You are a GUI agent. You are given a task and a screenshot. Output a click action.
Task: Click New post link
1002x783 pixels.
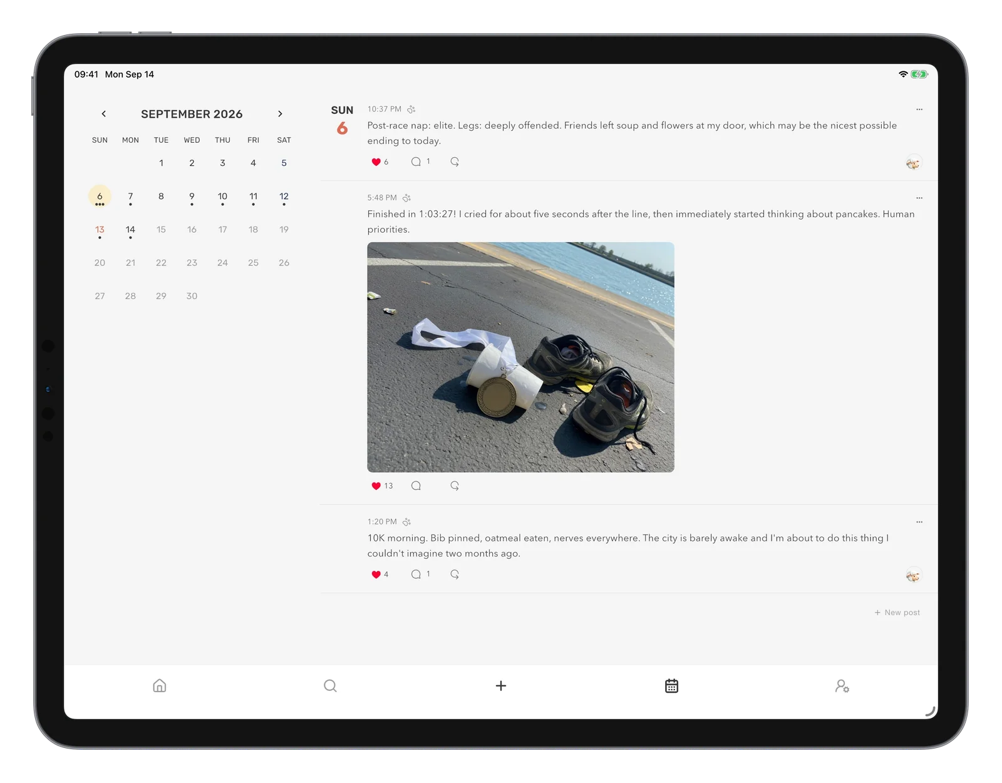click(x=897, y=613)
